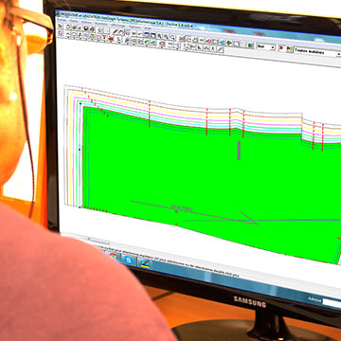Click the red and green flag icon
341x341 pixels.
click(289, 49)
